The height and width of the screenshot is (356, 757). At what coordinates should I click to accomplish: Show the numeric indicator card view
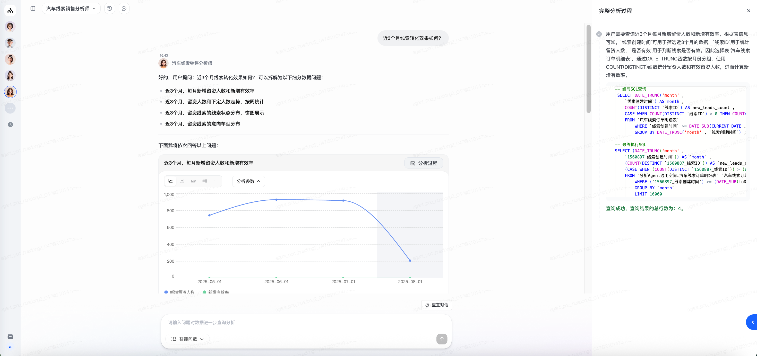[193, 181]
